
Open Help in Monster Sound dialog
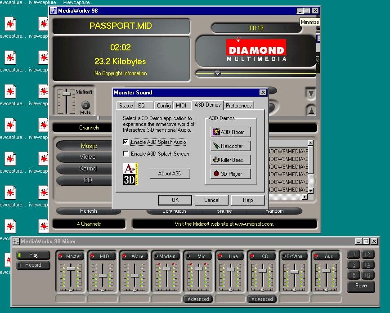point(248,200)
